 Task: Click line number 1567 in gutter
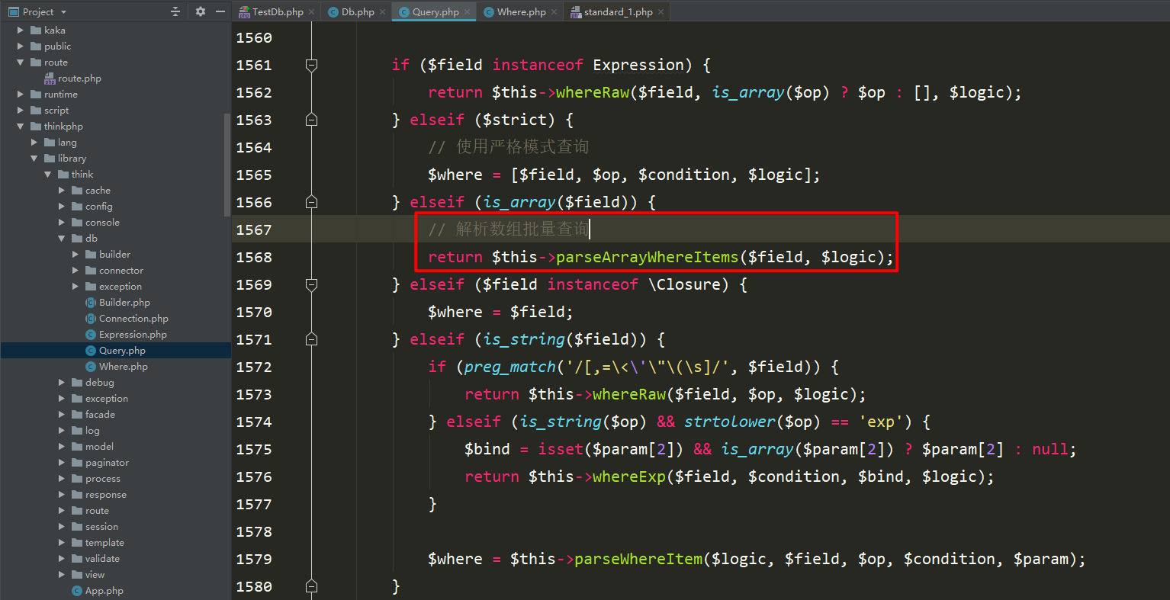[254, 229]
